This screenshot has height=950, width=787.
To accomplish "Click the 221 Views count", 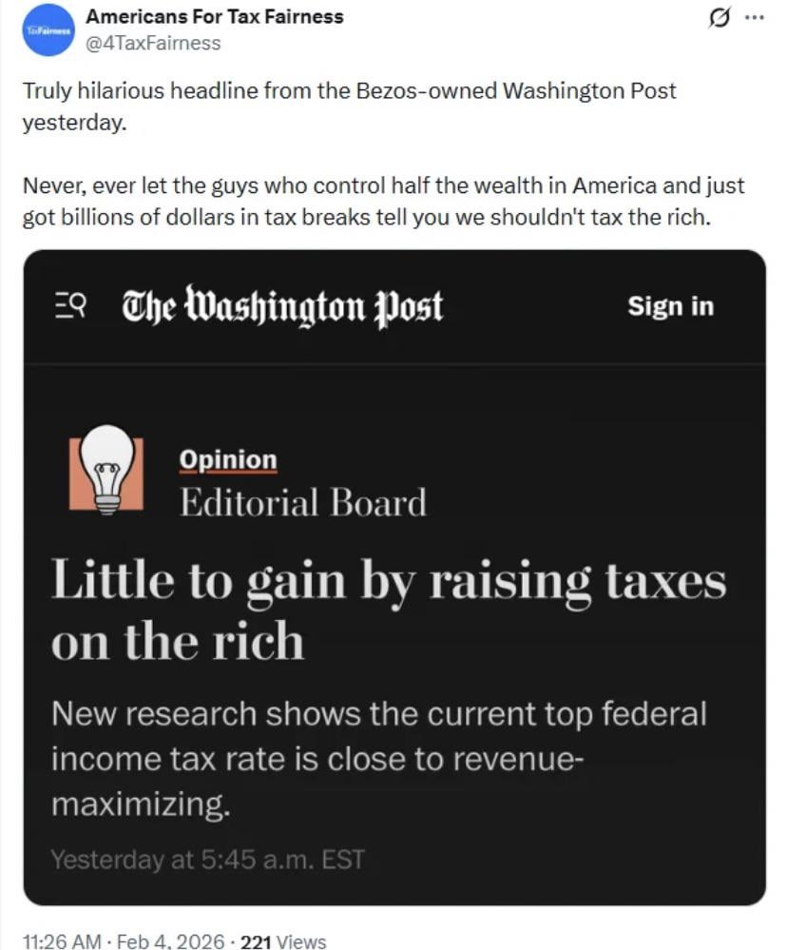I will point(283,941).
